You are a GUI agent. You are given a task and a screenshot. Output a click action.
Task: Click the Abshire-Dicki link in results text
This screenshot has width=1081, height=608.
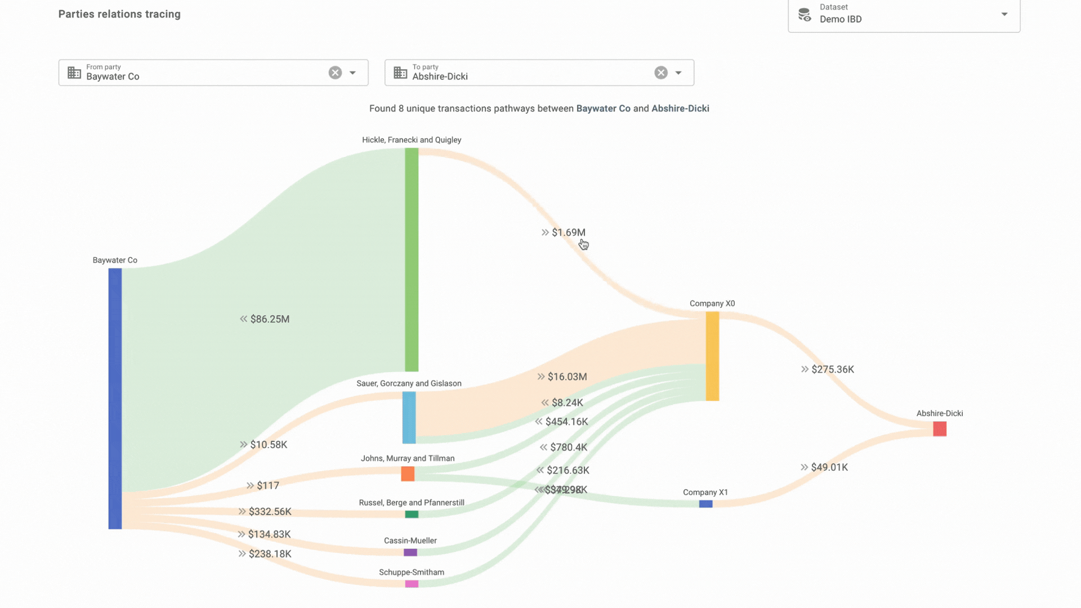680,109
